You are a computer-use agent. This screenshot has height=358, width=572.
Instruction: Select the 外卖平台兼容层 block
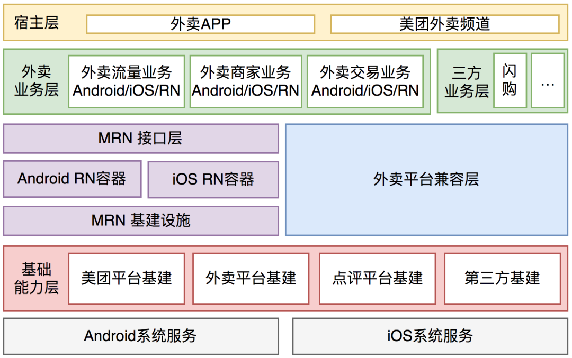[426, 180]
